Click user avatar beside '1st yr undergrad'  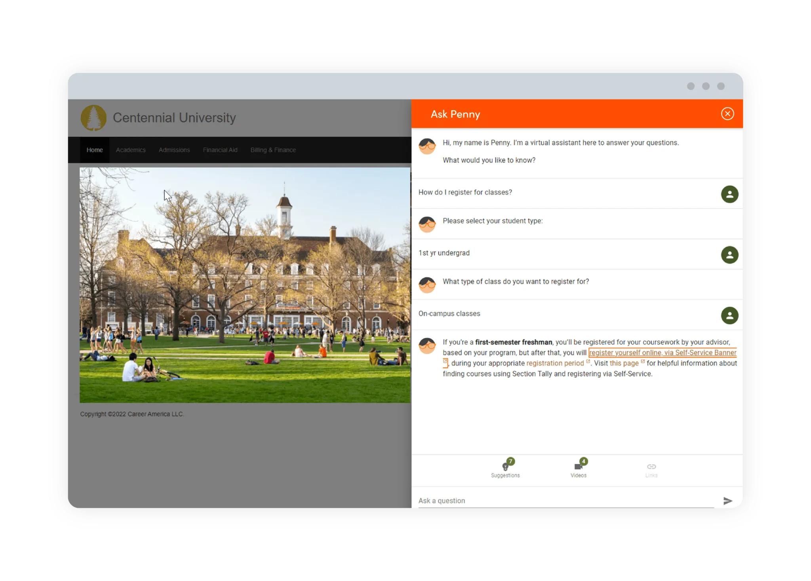(729, 255)
